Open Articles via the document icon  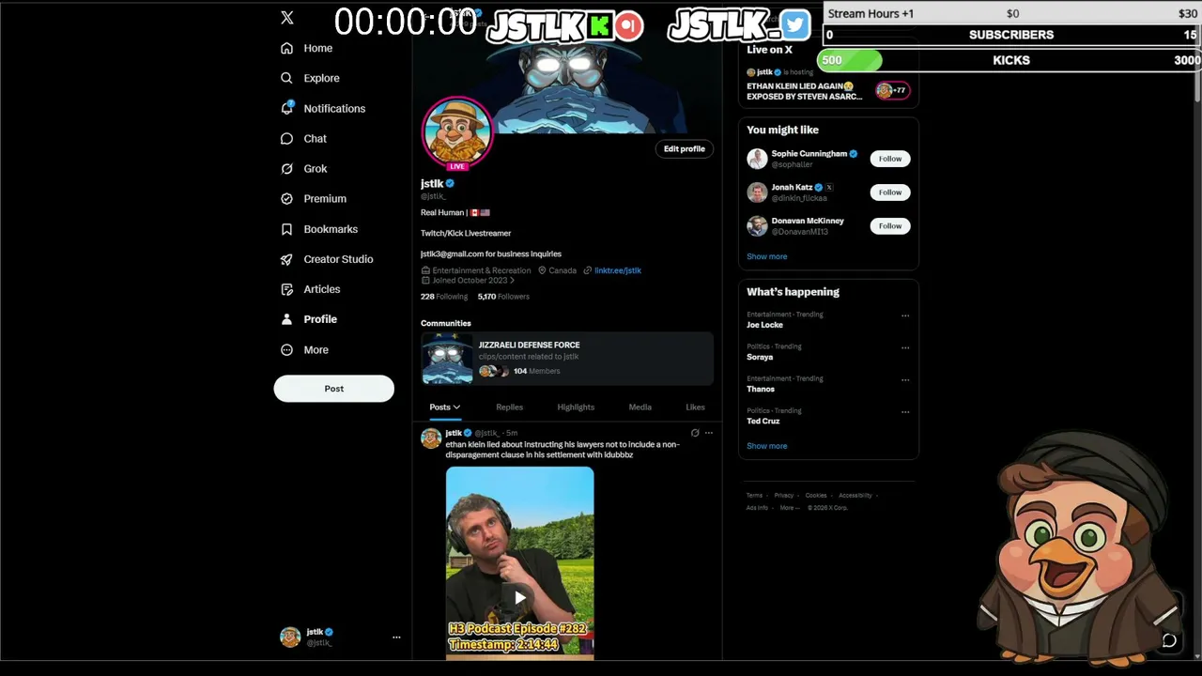click(287, 289)
